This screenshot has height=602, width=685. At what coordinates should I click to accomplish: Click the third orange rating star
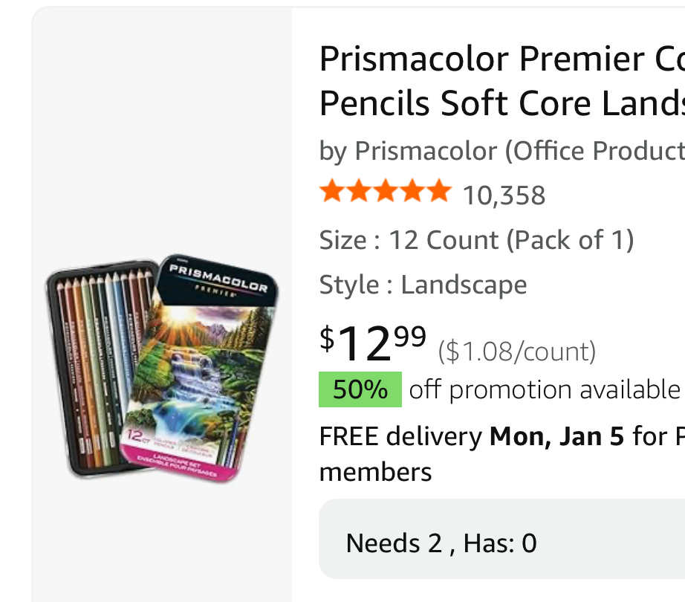[385, 192]
